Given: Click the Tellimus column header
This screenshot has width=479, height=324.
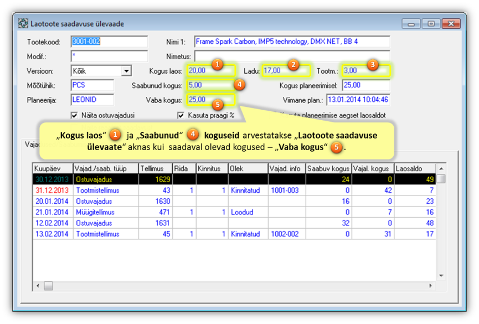Looking at the screenshot, I should (x=156, y=168).
